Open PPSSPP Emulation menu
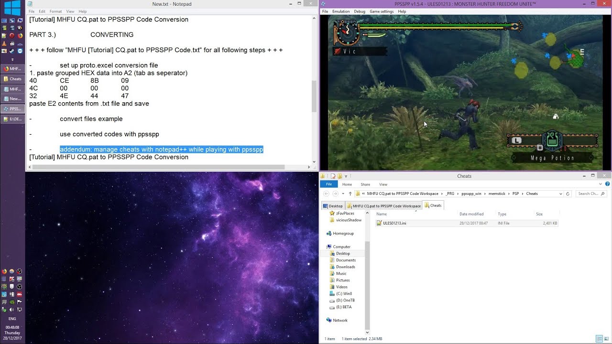 [341, 11]
